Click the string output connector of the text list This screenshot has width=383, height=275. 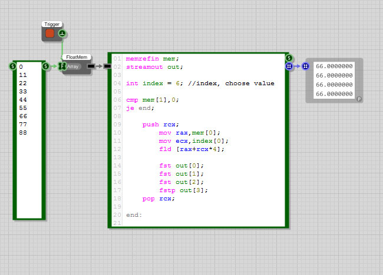point(46,66)
